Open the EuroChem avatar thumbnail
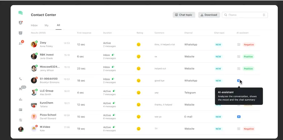283x140 pixels. tap(34, 105)
